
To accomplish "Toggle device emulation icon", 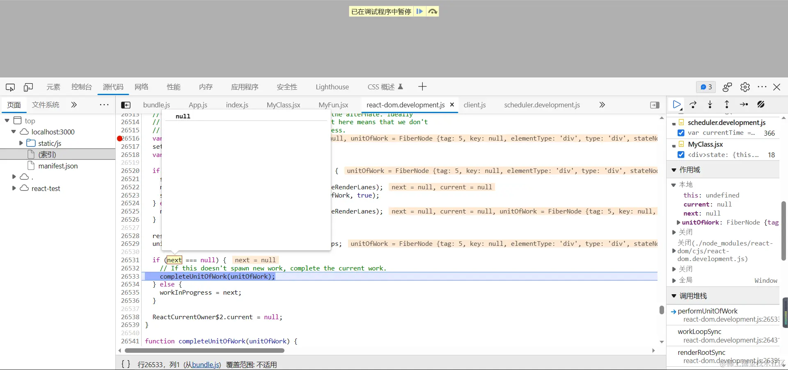I will [28, 87].
